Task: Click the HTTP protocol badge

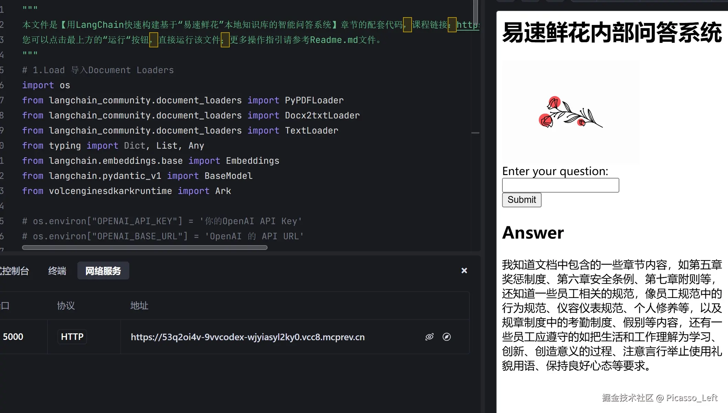Action: 72,337
